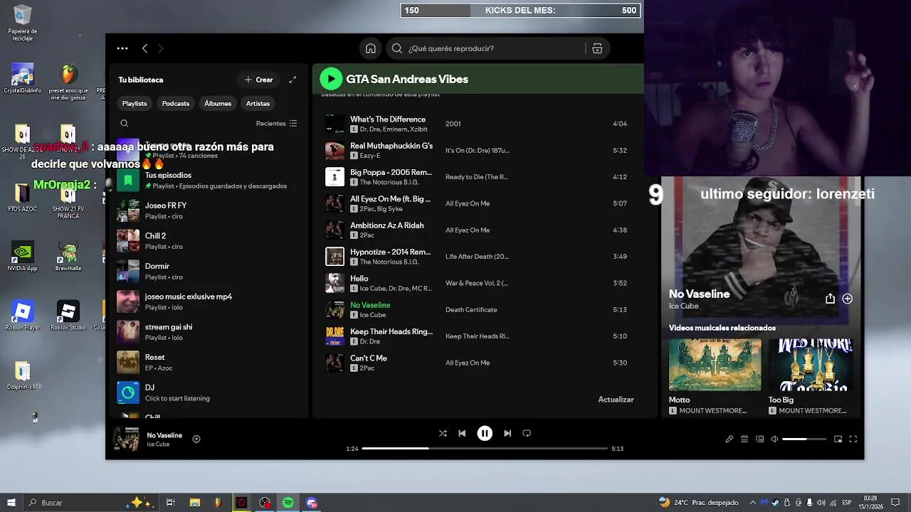Screen dimensions: 911x512
Task: Open the Reset EP by Azoc
Action: click(x=209, y=363)
